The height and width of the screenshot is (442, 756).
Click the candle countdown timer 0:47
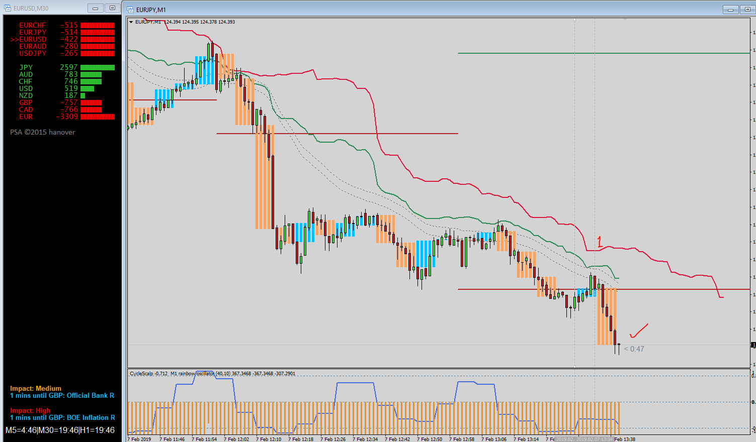pyautogui.click(x=634, y=349)
